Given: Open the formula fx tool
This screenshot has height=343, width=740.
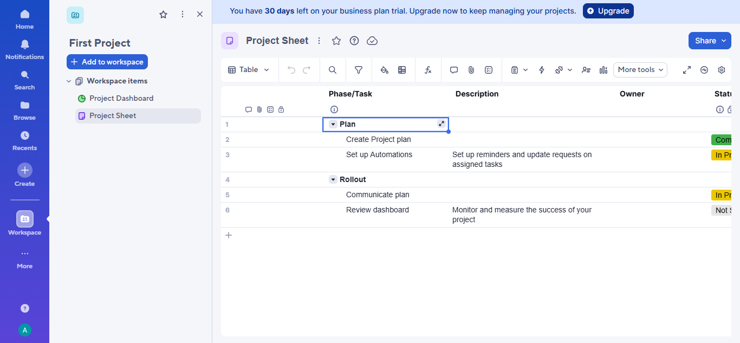Looking at the screenshot, I should [x=428, y=70].
